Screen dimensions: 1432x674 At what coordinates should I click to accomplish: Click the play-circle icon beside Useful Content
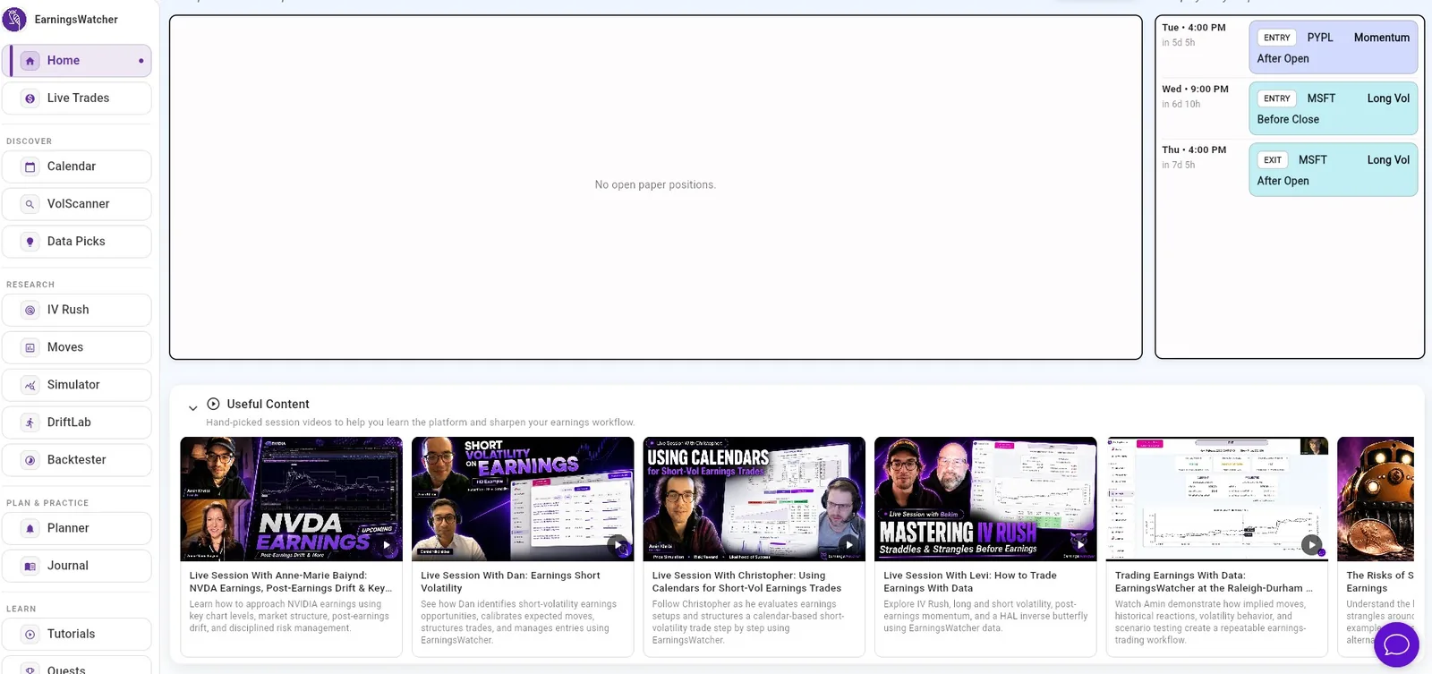213,404
